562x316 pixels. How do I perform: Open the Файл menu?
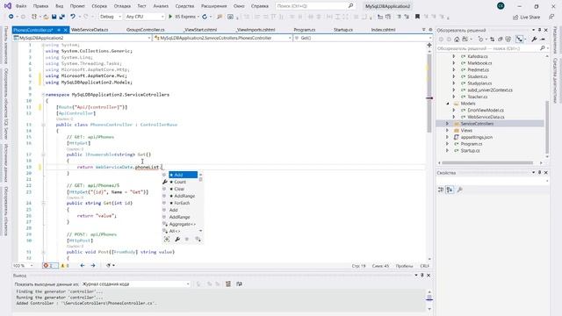tap(21, 6)
